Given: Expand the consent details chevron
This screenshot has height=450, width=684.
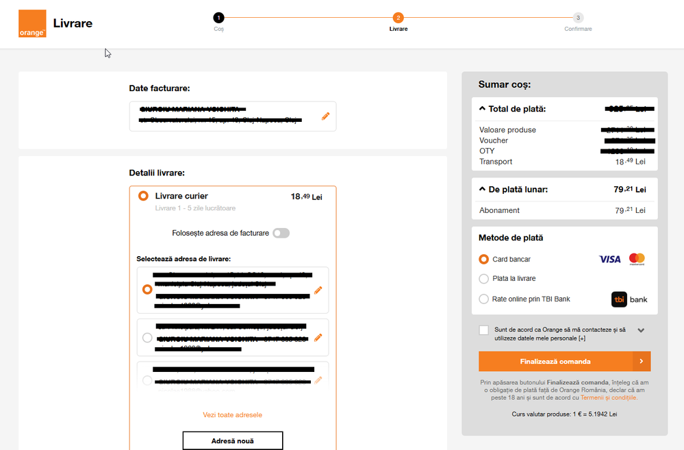Looking at the screenshot, I should tap(641, 330).
